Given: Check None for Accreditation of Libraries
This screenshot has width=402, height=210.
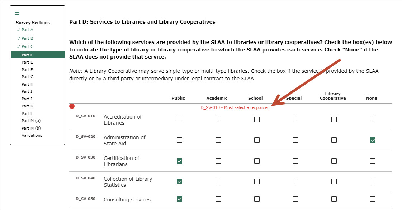Looking at the screenshot, I should pyautogui.click(x=373, y=120).
